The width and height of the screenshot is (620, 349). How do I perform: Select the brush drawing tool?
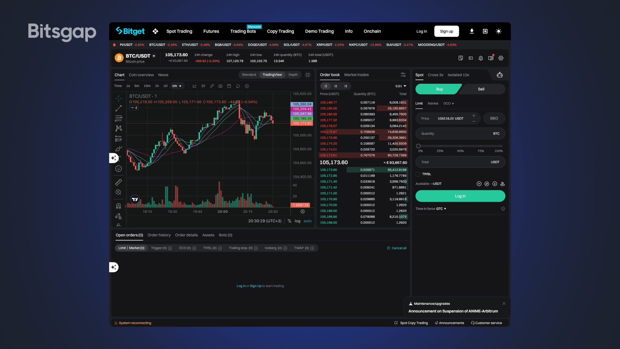(x=119, y=149)
